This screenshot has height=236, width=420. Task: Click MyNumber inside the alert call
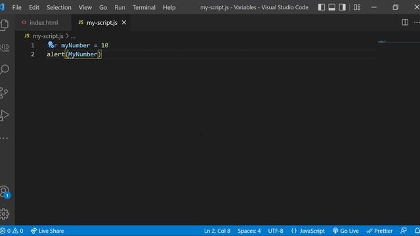tap(83, 54)
